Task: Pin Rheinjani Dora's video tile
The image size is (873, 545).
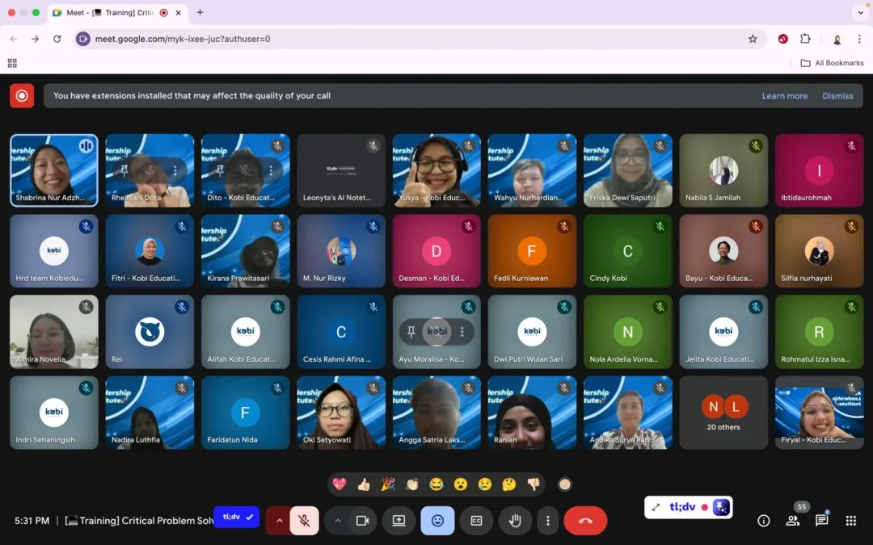Action: click(x=124, y=170)
